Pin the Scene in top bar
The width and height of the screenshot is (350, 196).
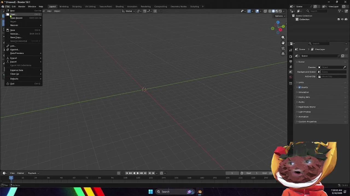[311, 7]
